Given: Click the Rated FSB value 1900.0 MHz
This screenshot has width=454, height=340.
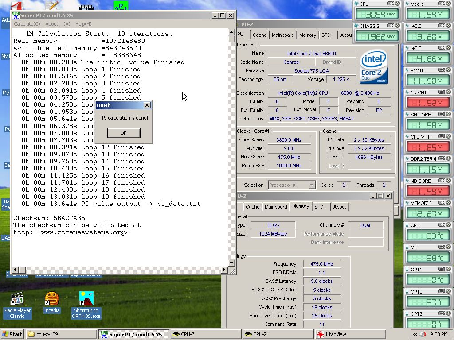Looking at the screenshot, I should click(x=289, y=166).
